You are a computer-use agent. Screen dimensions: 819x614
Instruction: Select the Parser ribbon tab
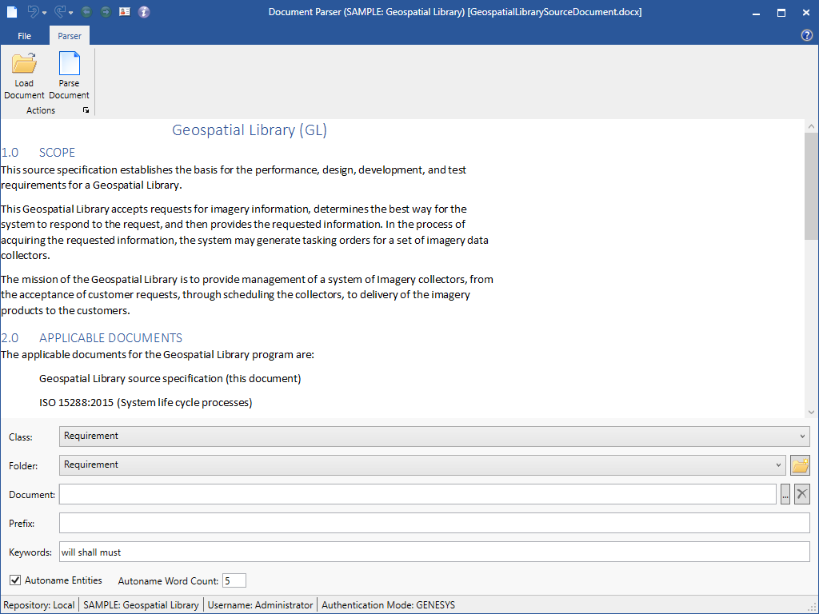tap(70, 36)
